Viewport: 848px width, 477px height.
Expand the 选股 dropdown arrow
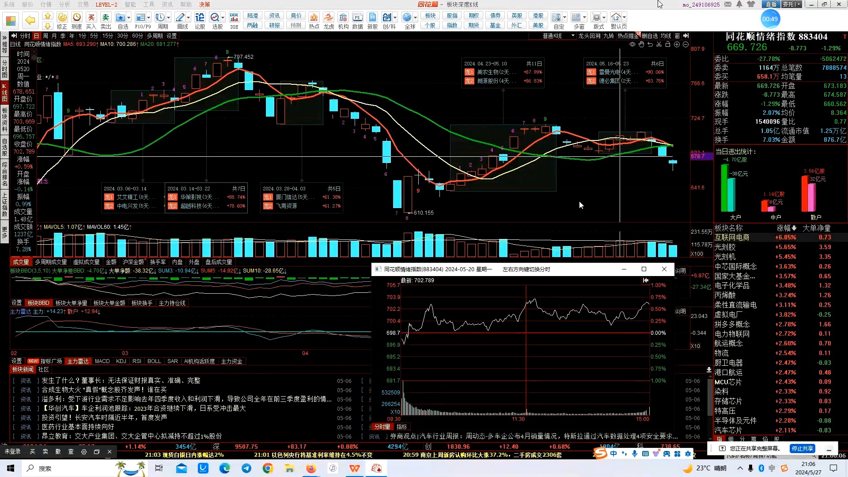point(223,18)
